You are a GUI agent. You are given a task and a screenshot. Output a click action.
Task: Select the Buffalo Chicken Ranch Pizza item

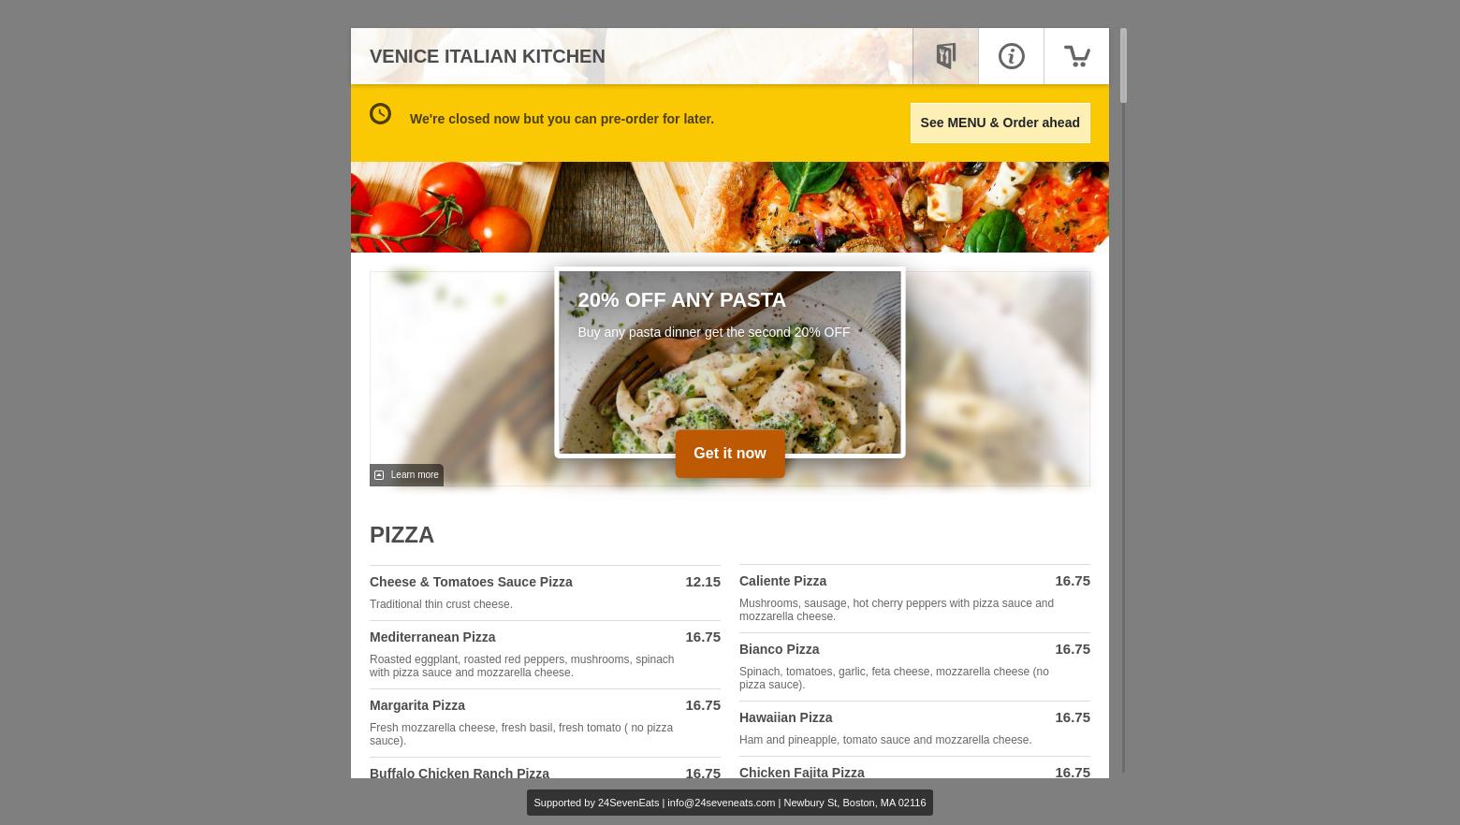[x=545, y=770]
